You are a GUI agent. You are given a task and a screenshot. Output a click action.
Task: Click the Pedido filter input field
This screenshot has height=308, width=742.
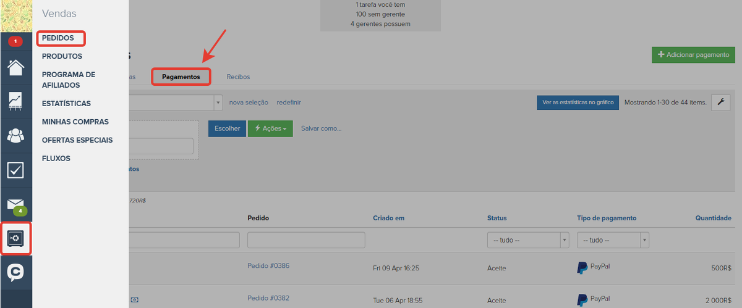point(306,240)
